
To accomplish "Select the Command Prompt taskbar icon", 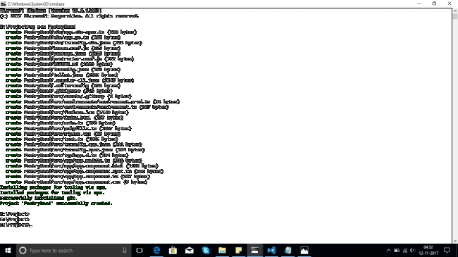I will point(254,250).
